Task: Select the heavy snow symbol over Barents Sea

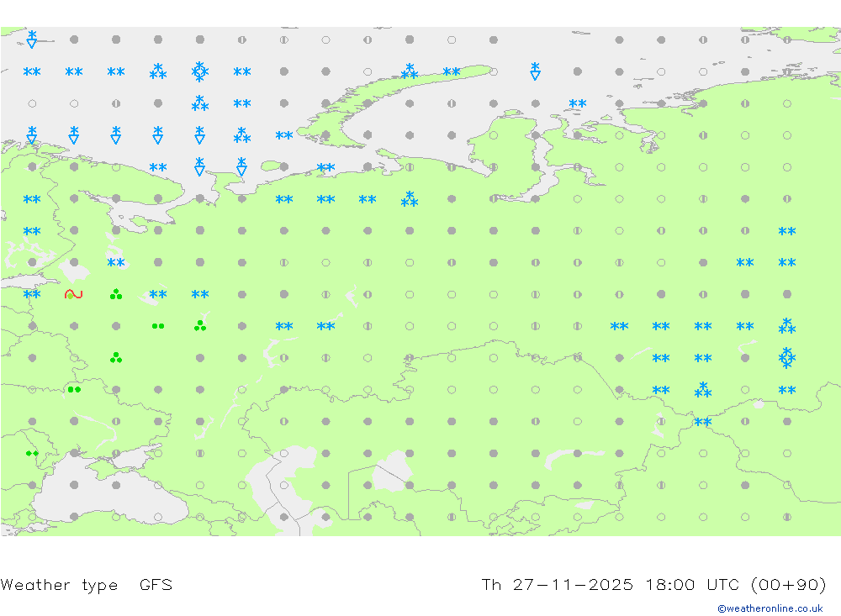Action: (x=200, y=71)
